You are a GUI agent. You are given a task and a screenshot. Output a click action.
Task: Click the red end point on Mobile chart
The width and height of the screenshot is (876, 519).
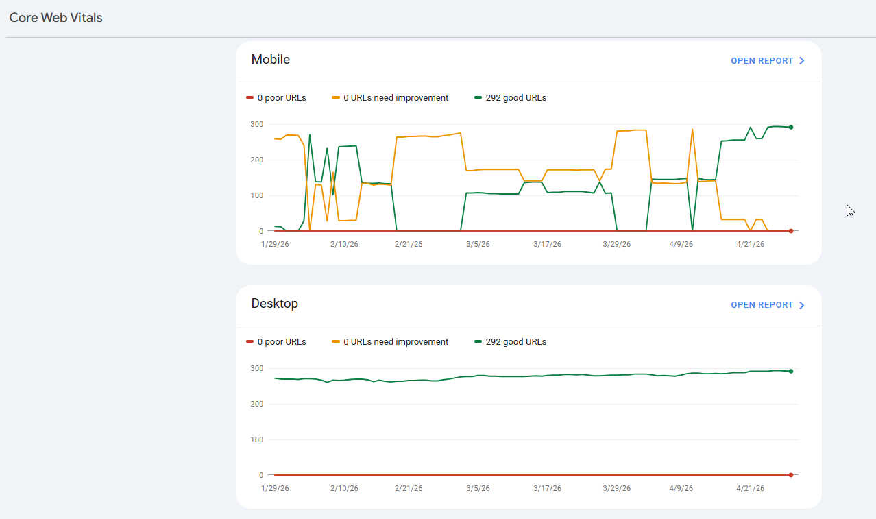[791, 231]
